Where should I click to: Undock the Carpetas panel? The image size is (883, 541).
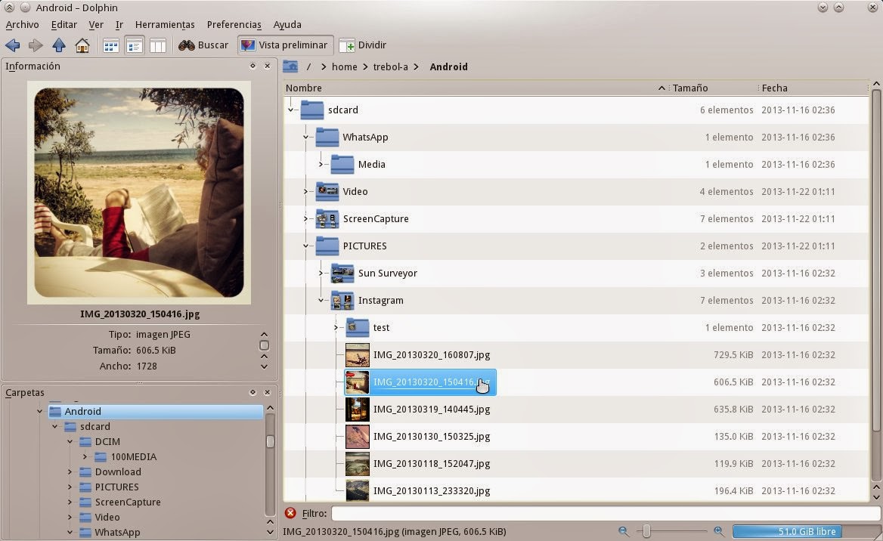click(253, 392)
